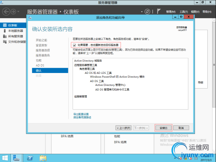
Task: Click 'Active Directory 管理中心' entry
Action: pyautogui.click(x=110, y=85)
